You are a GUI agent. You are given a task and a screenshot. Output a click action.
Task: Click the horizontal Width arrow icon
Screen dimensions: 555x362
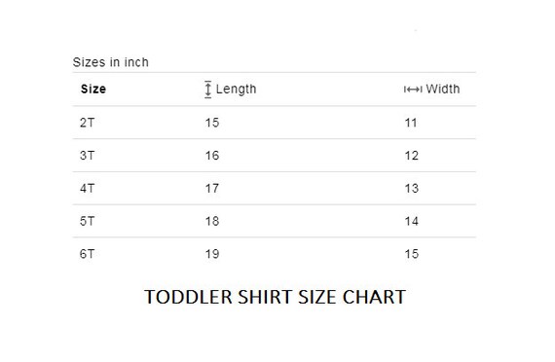point(413,90)
